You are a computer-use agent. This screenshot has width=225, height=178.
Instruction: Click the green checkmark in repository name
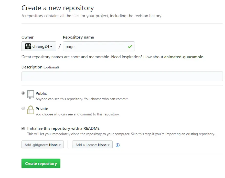tap(130, 46)
